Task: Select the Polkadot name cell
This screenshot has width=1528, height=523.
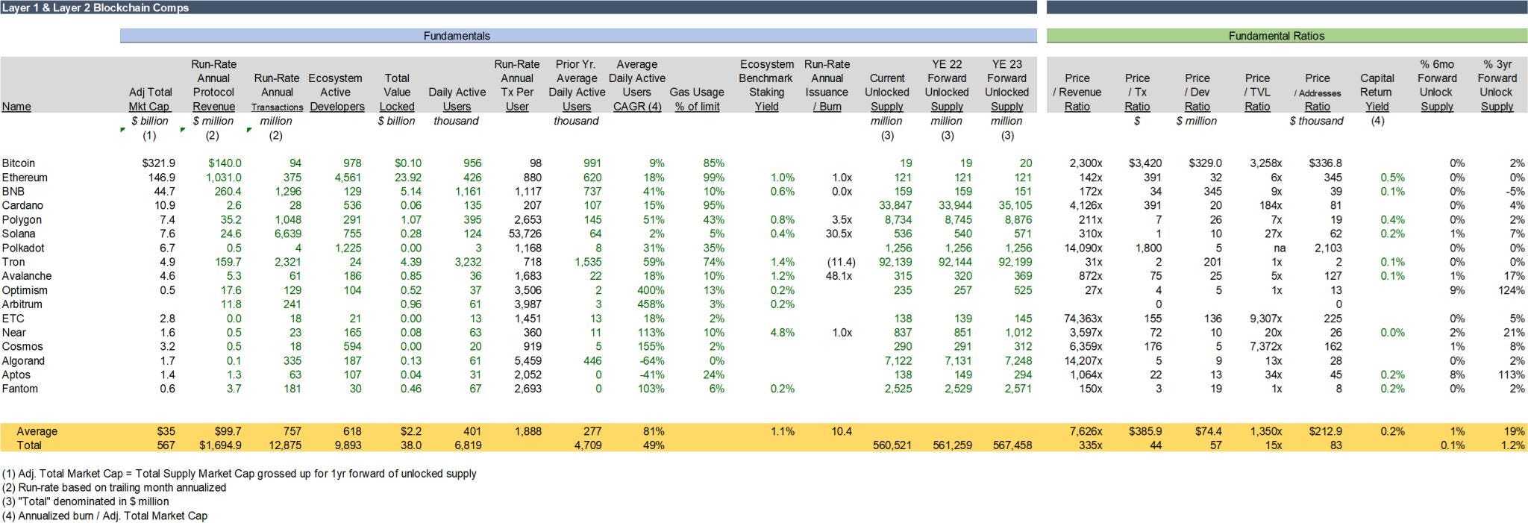Action: 23,248
